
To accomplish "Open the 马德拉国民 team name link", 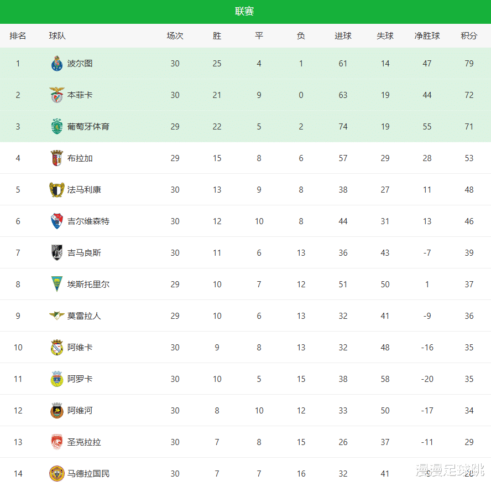I will pyautogui.click(x=88, y=474).
